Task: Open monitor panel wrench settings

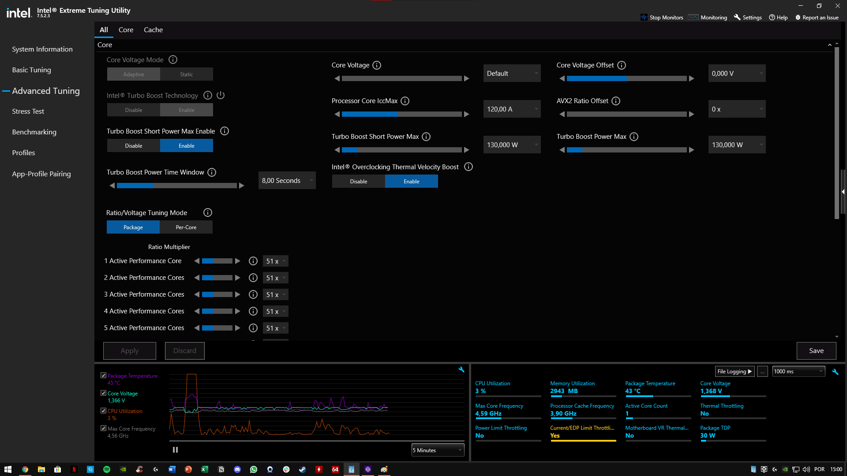Action: (835, 372)
